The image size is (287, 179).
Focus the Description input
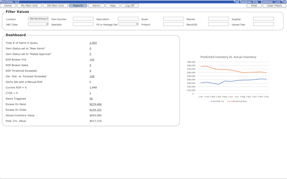[128, 19]
